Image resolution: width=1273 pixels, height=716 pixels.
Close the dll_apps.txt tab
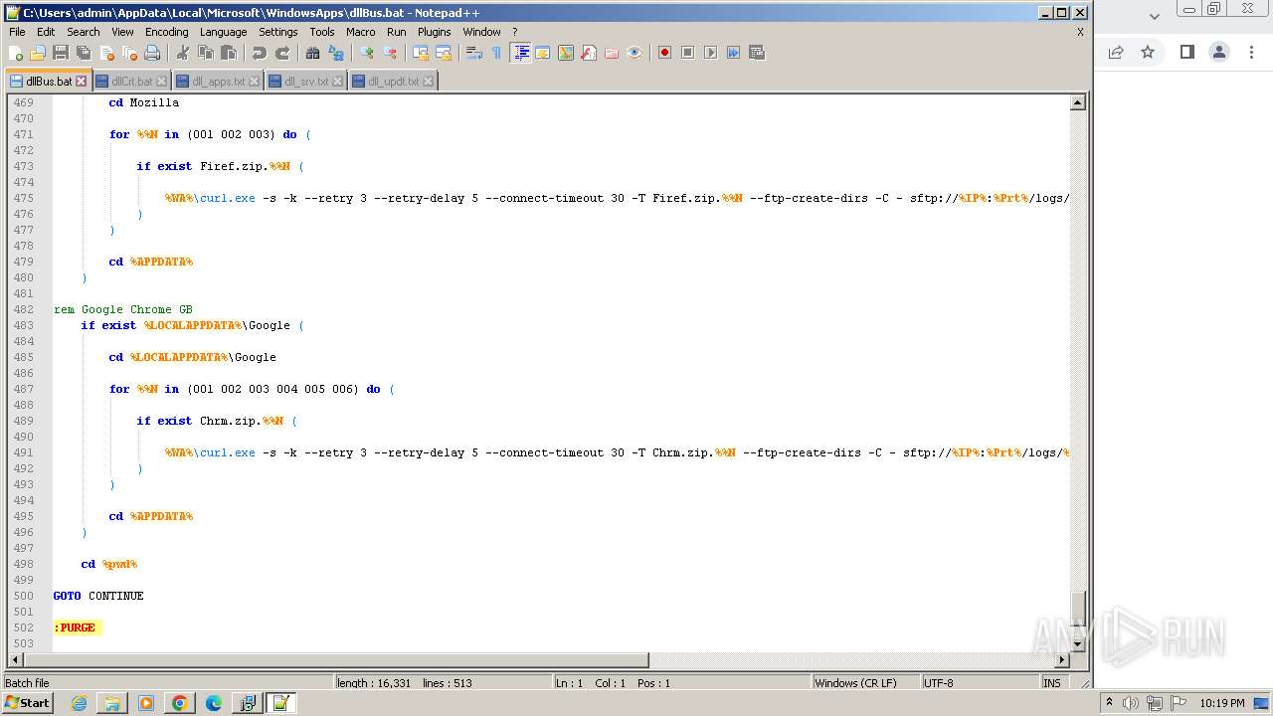254,82
